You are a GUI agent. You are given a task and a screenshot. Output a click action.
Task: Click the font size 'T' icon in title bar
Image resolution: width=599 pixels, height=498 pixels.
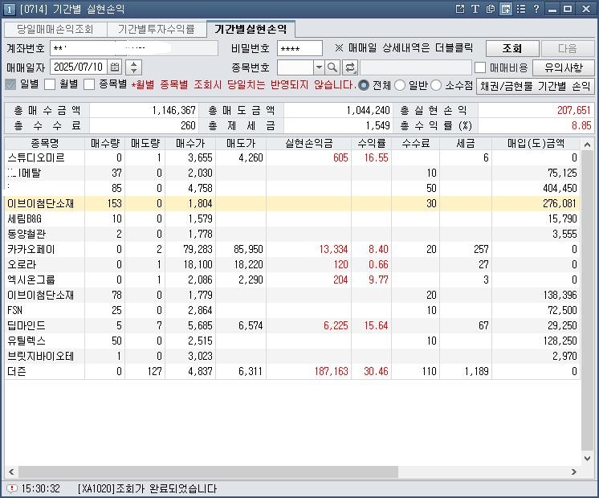click(x=475, y=9)
